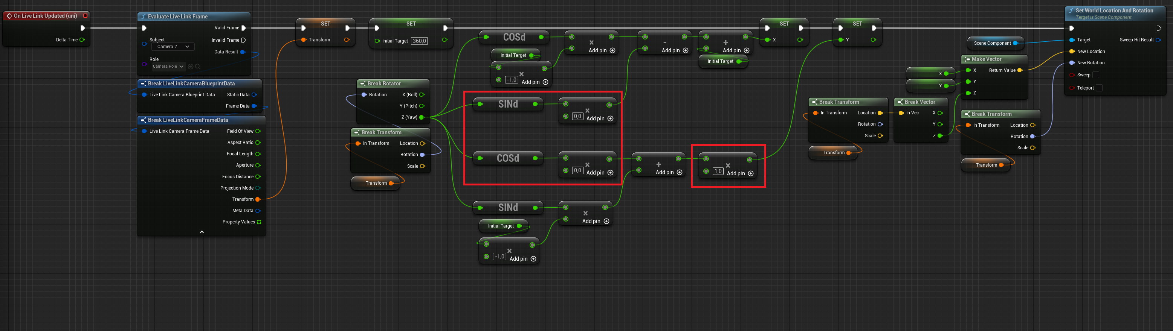The height and width of the screenshot is (331, 1173).
Task: Click the Field Of View output pin
Action: point(258,131)
